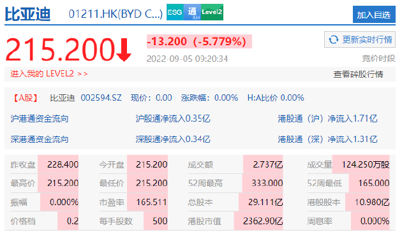402x237 pixels.
Task: Click 港股市值 value 2362.90亿
Action: [x=263, y=221]
